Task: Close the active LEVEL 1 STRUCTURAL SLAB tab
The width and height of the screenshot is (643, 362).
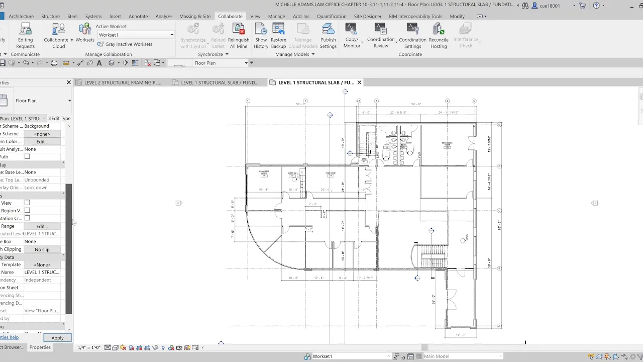Action: click(359, 82)
